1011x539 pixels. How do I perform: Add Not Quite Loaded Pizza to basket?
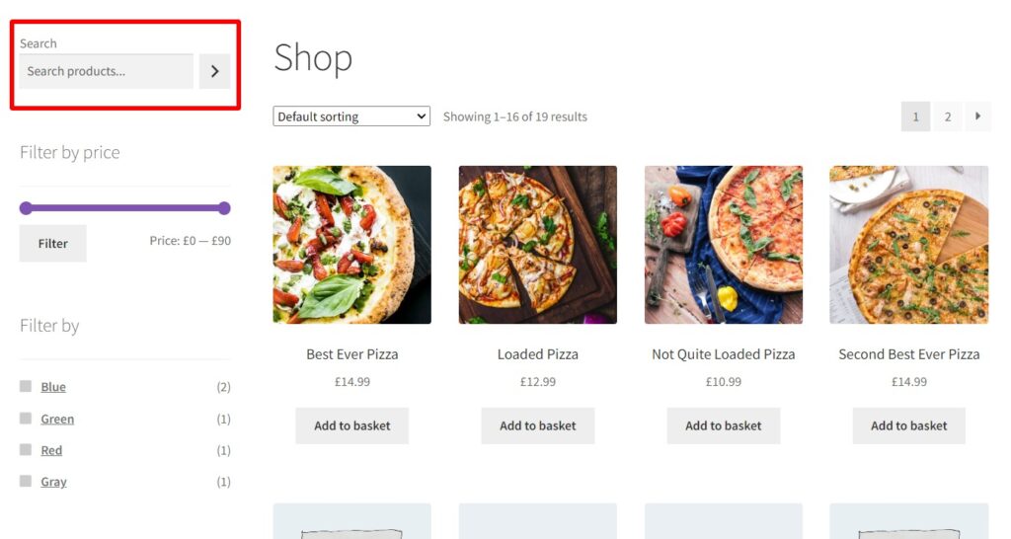723,425
